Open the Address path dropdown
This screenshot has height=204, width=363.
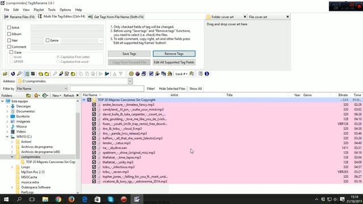(x=130, y=81)
